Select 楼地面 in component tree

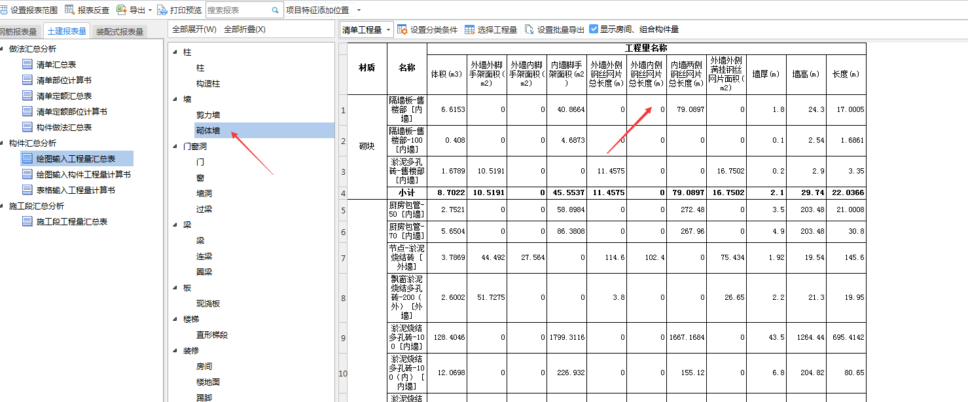tap(208, 382)
